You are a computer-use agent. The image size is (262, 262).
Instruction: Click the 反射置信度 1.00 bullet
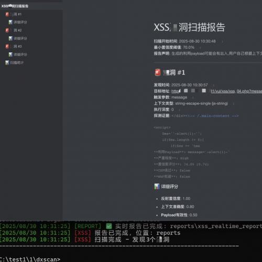[x=176, y=199]
